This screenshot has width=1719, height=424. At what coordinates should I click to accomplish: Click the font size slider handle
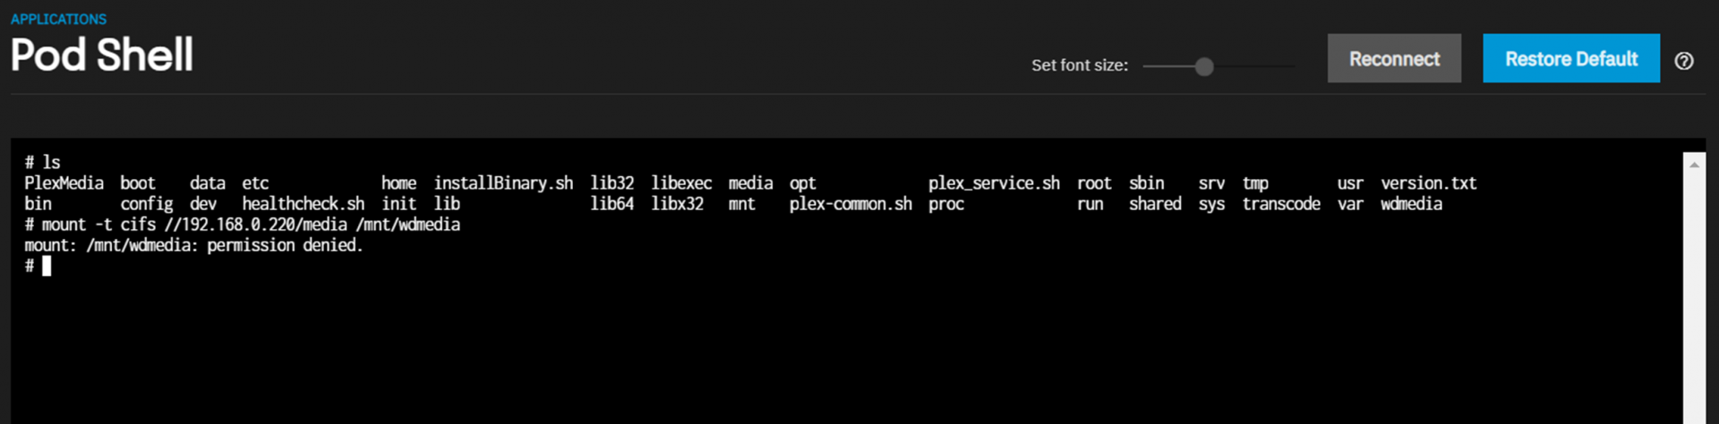[1204, 66]
